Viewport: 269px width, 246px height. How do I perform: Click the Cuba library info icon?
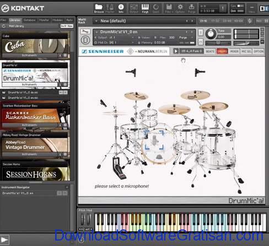[60, 55]
